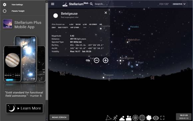The image size is (193, 121).
Task: Open the hamburger menu
Action: pos(53,4)
